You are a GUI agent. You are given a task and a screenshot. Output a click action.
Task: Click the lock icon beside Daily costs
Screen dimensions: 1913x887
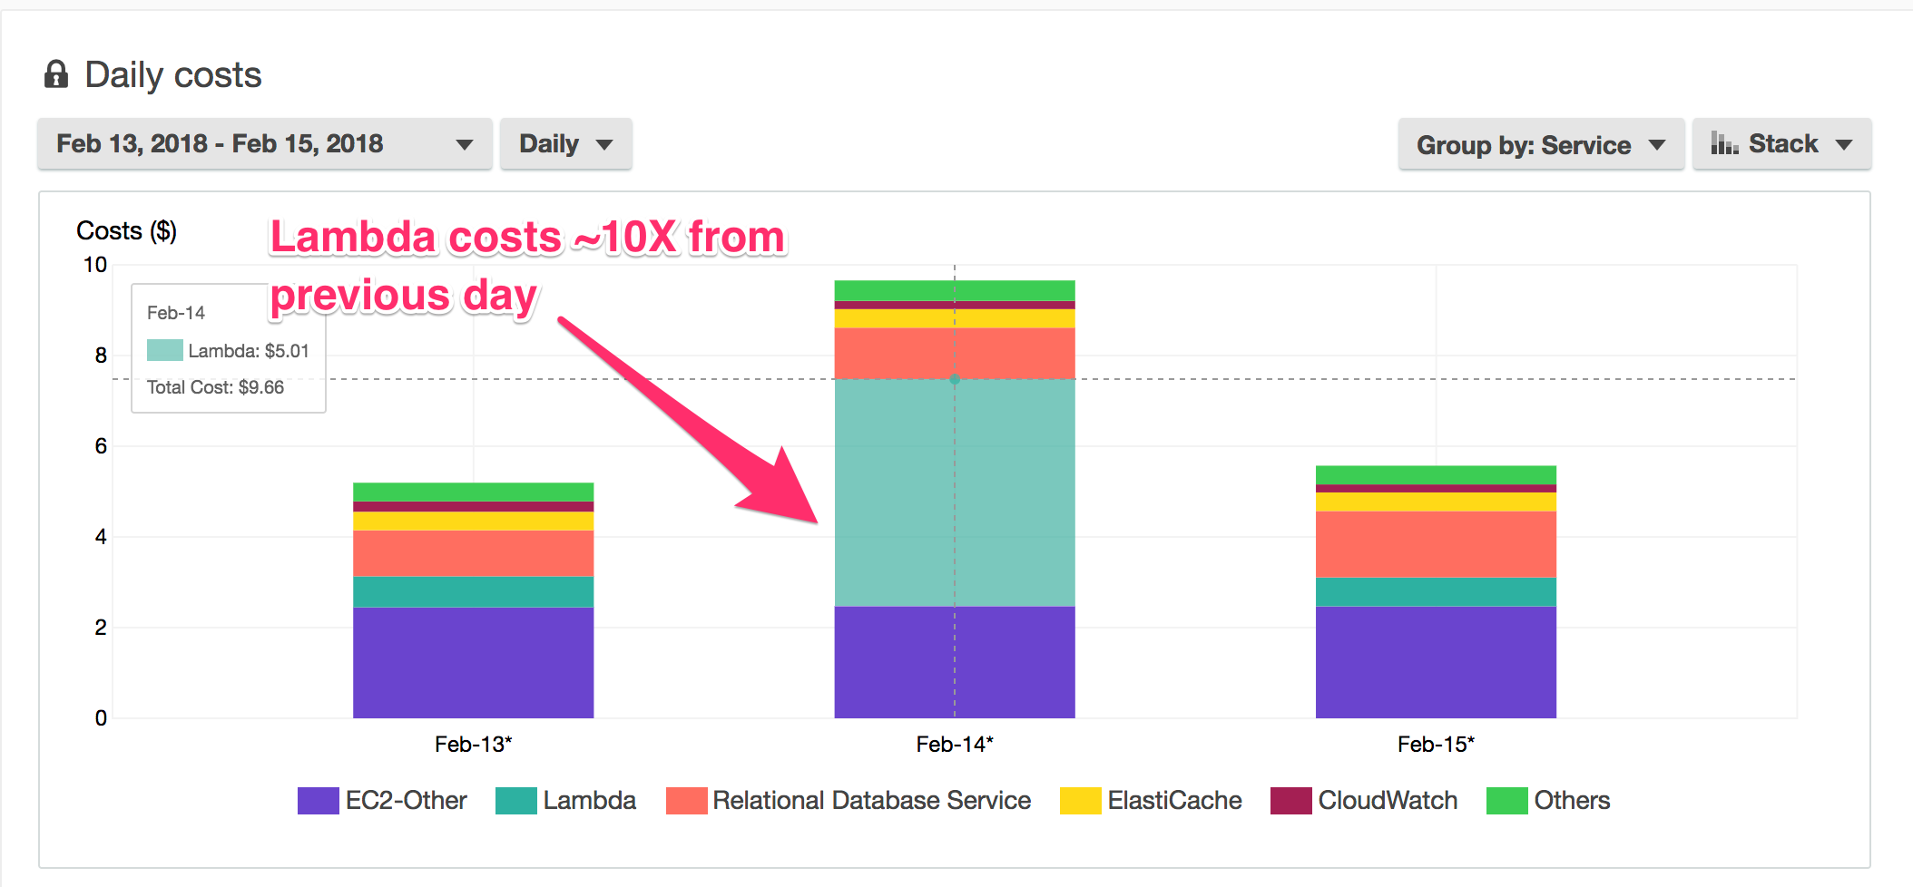pyautogui.click(x=56, y=74)
